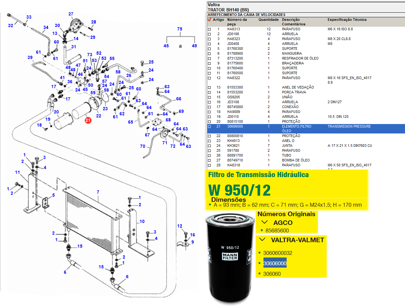Click the Número da peça column header
This screenshot has height=306, width=405.
pyautogui.click(x=237, y=22)
